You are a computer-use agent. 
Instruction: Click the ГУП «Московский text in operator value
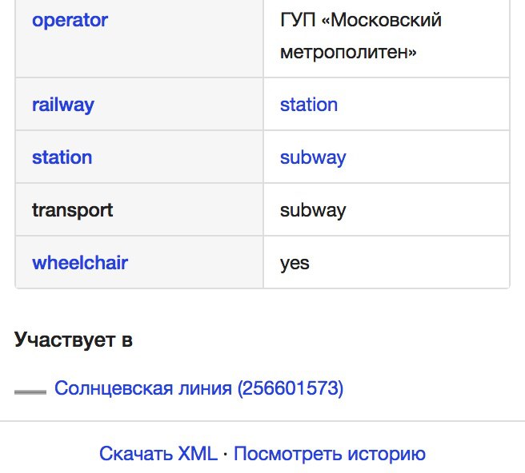click(361, 20)
